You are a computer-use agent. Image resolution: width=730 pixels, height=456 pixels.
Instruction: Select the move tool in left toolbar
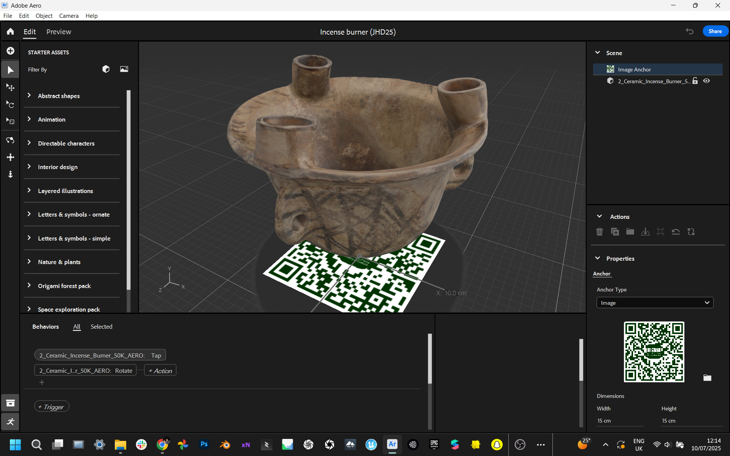[x=10, y=87]
